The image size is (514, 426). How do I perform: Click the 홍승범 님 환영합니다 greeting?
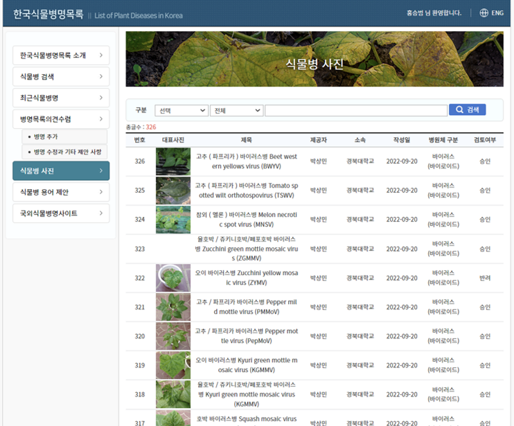pyautogui.click(x=434, y=13)
